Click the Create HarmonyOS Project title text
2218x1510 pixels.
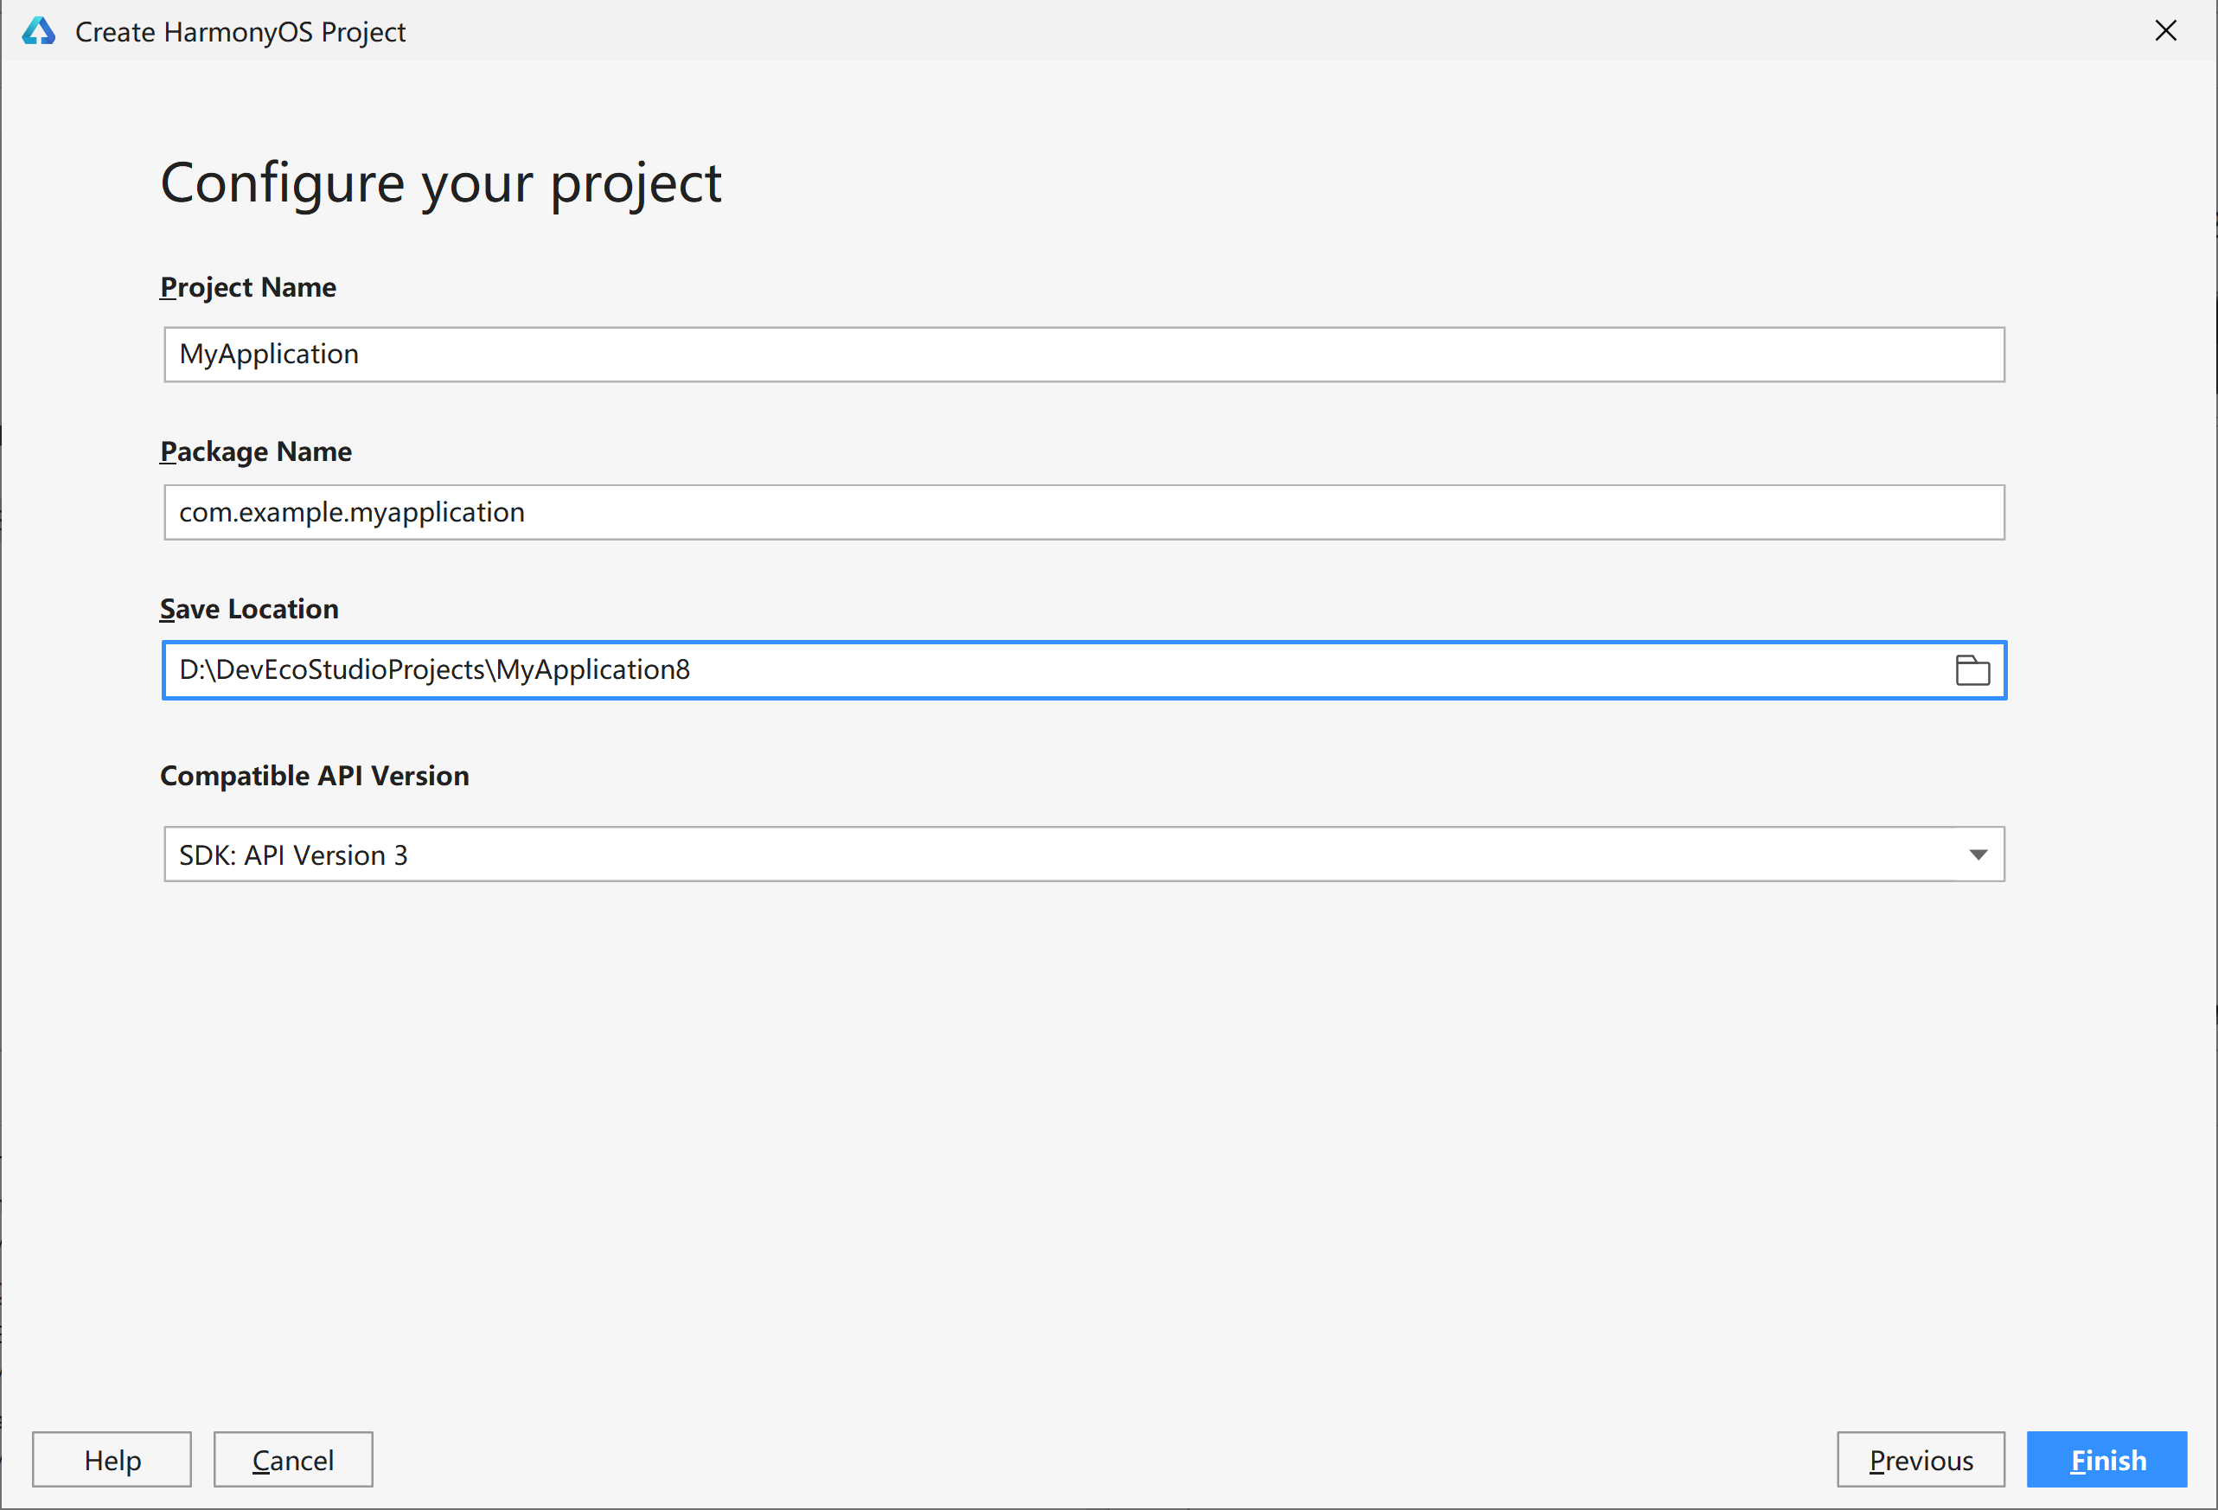(x=240, y=33)
